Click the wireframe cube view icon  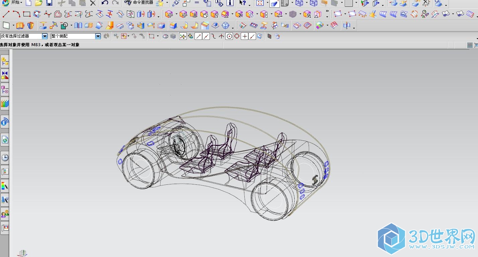(299, 3)
